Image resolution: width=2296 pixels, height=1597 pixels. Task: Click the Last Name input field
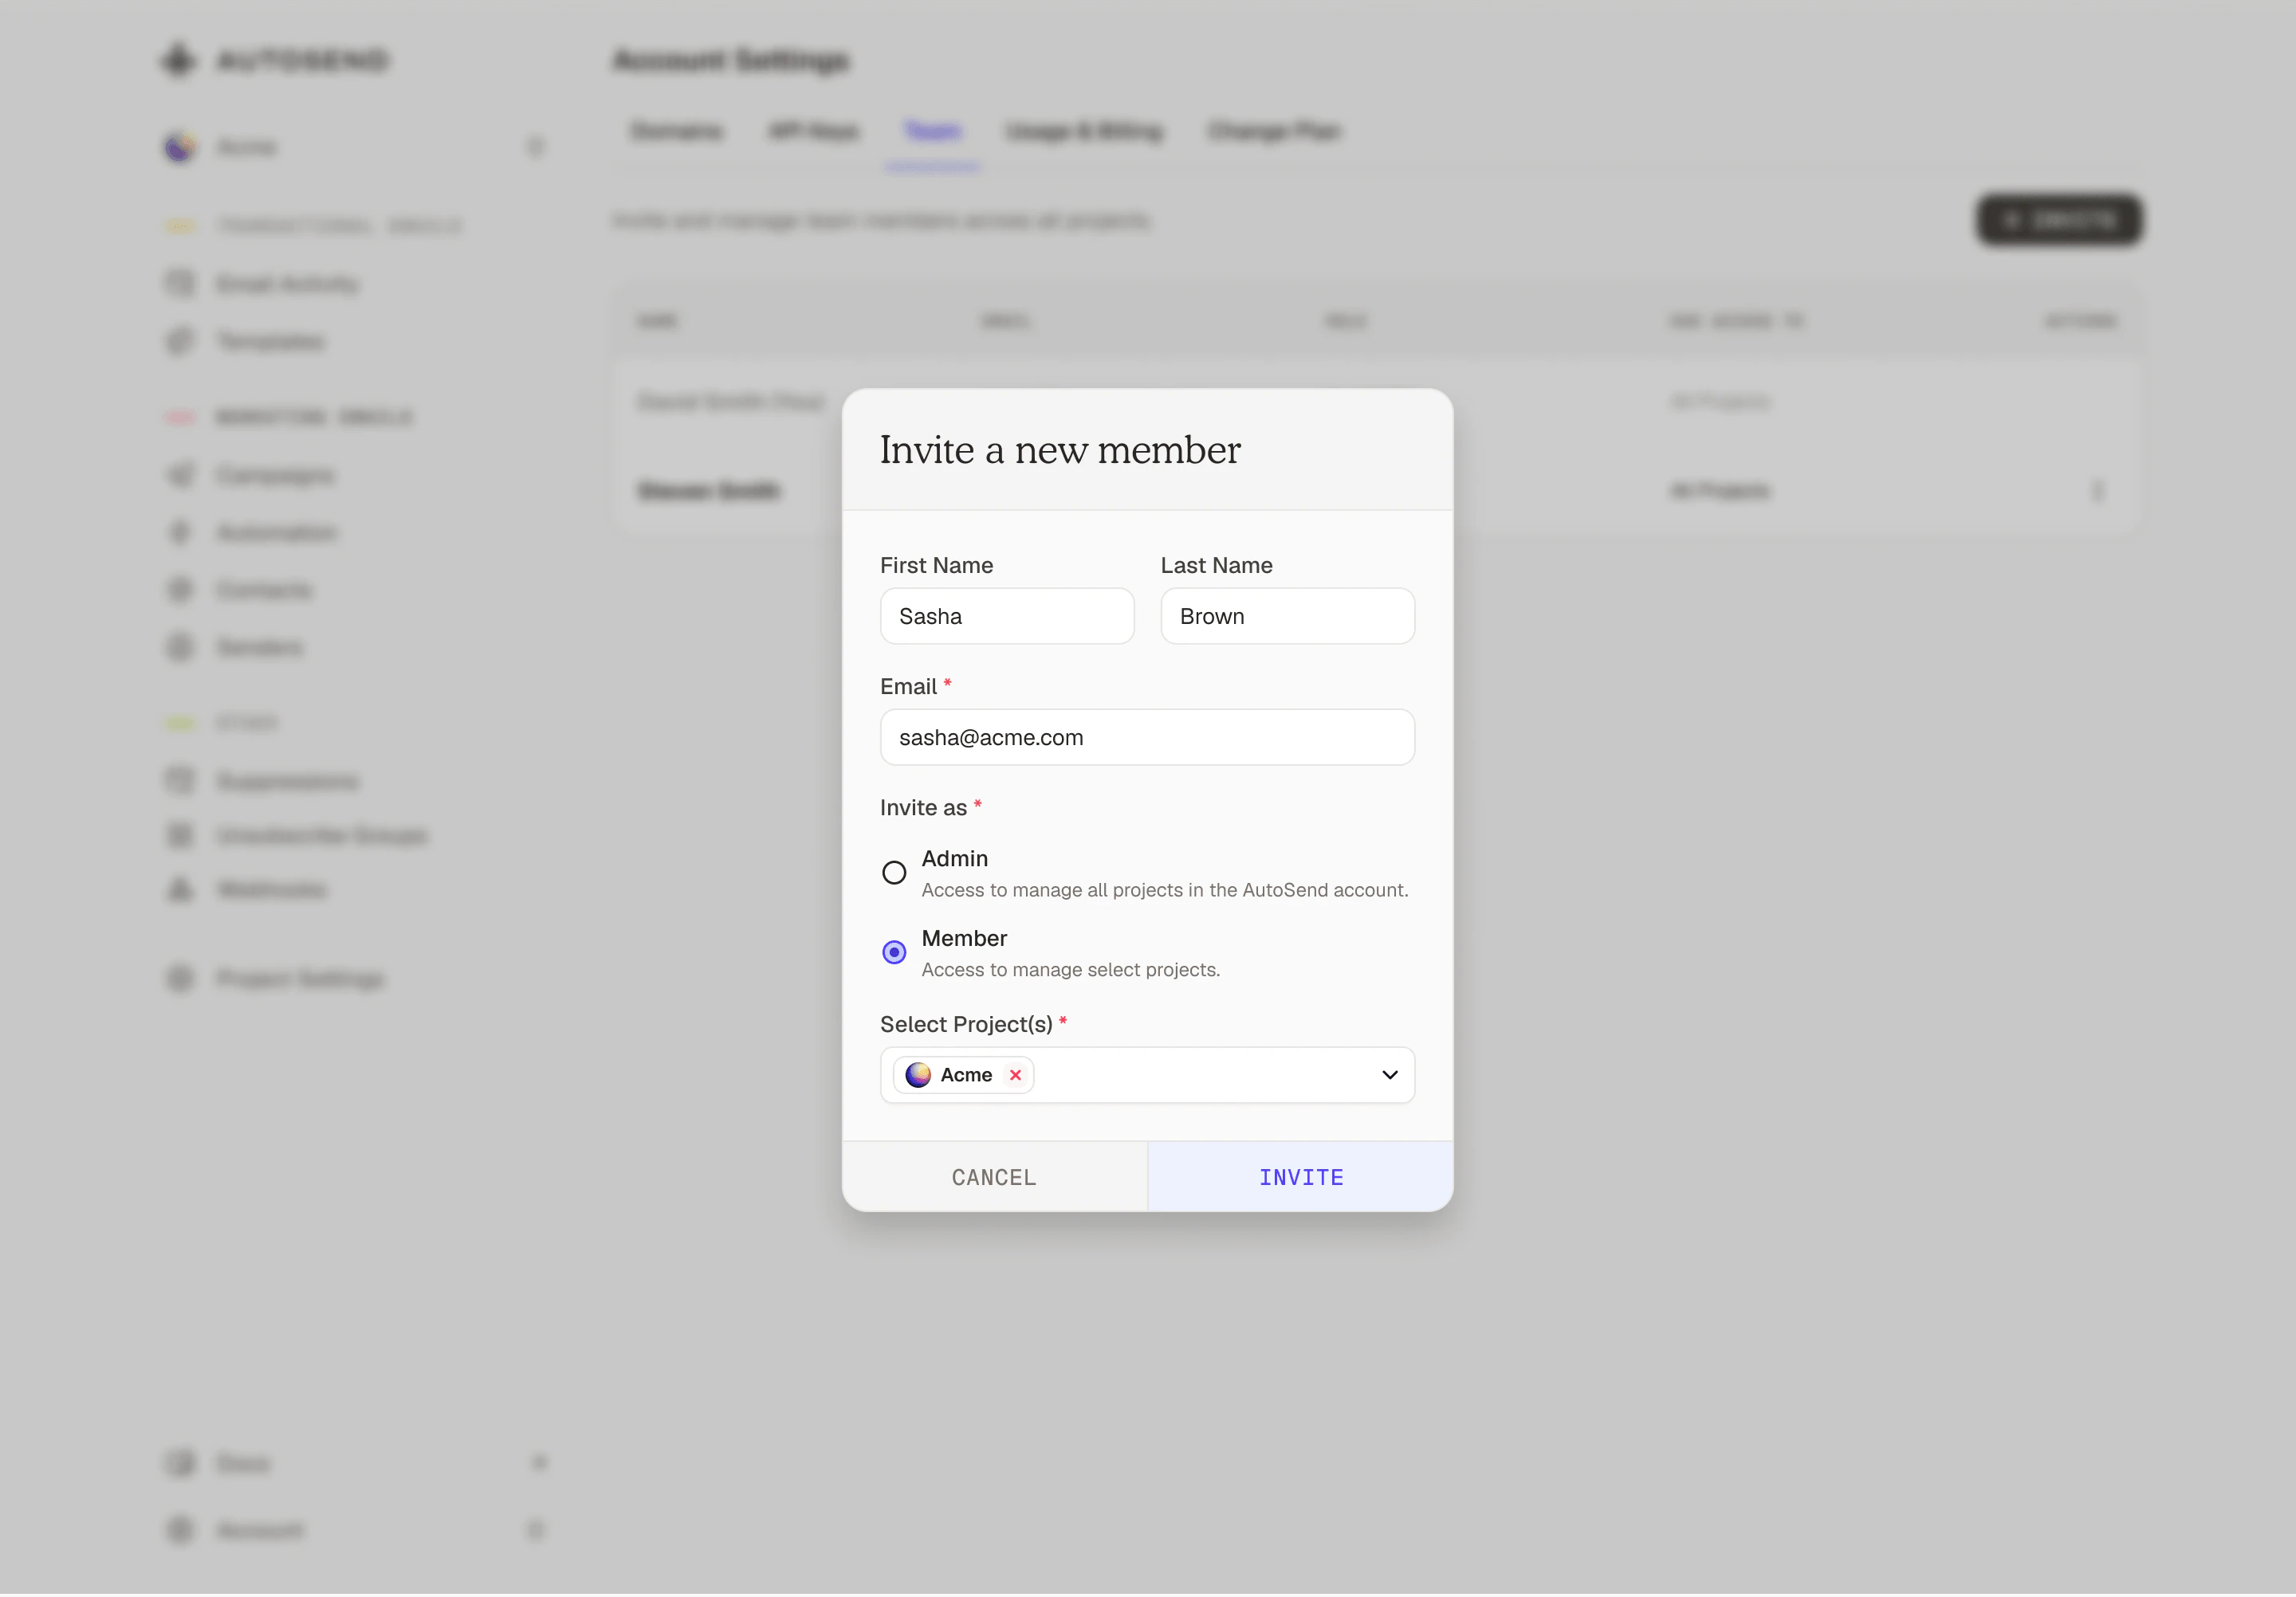pyautogui.click(x=1287, y=616)
